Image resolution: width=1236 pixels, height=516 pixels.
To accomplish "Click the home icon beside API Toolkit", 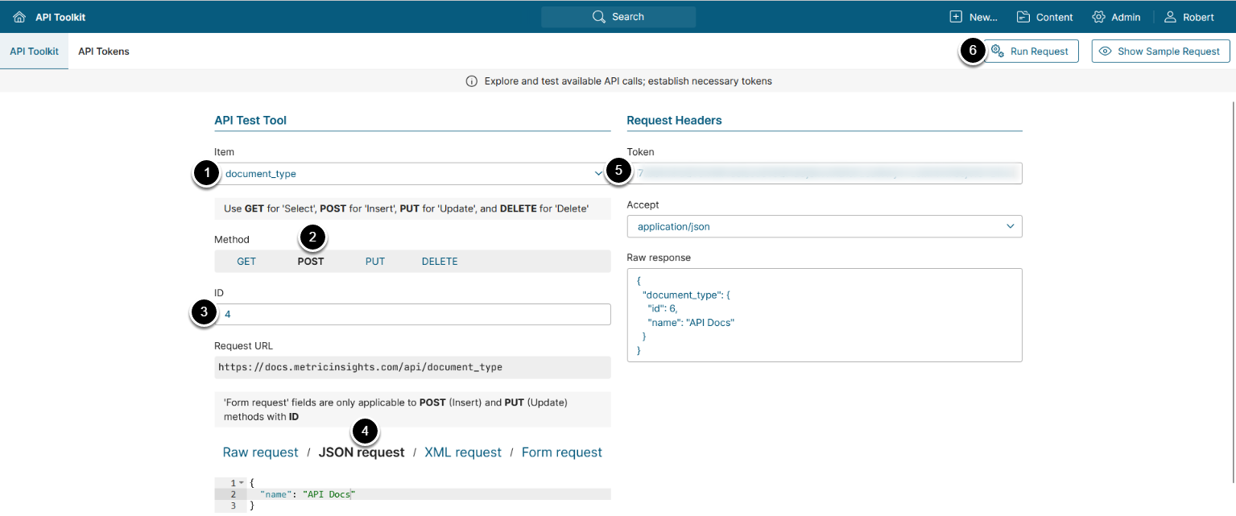I will (x=19, y=17).
